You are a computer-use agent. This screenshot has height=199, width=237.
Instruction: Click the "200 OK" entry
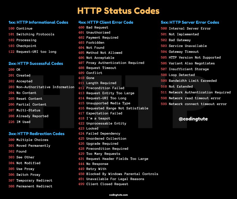pos(14,70)
